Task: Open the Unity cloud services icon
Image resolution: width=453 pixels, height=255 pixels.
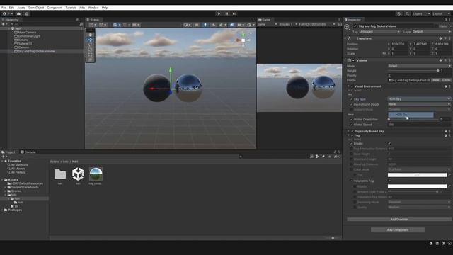Action: 19,13
